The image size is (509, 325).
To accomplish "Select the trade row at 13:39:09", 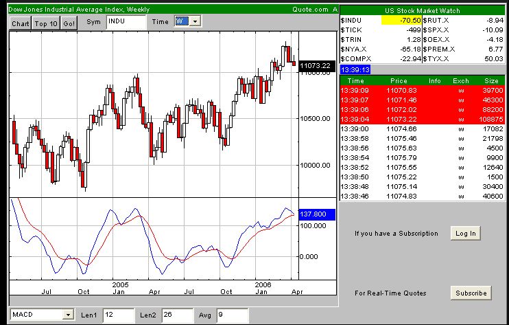I will coord(422,90).
